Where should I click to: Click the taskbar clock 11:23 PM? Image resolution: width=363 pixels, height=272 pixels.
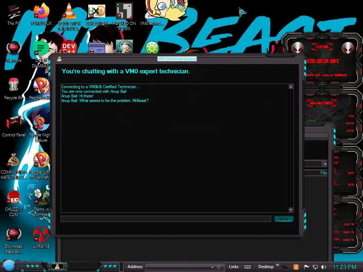[x=344, y=267]
